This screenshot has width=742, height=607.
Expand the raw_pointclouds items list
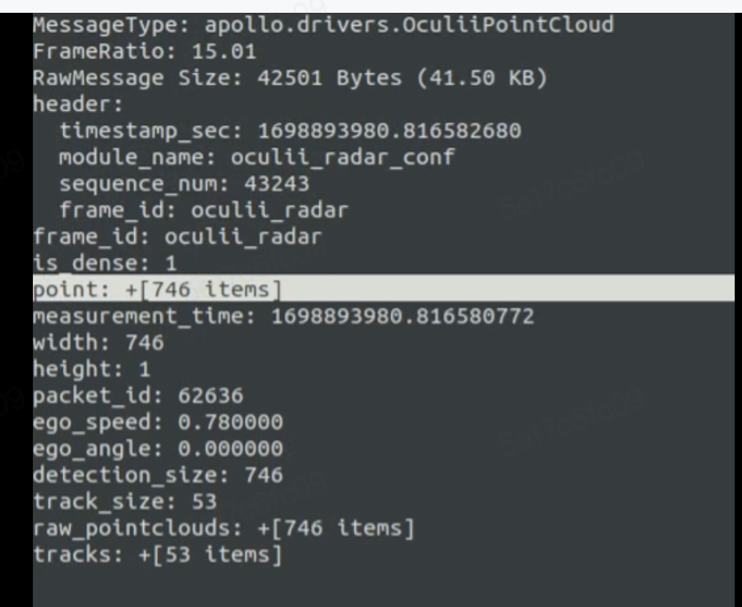coord(224,529)
